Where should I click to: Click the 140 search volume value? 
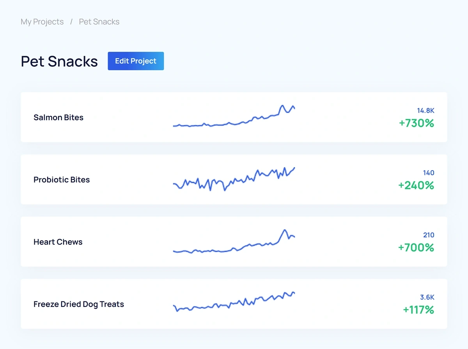click(x=429, y=173)
